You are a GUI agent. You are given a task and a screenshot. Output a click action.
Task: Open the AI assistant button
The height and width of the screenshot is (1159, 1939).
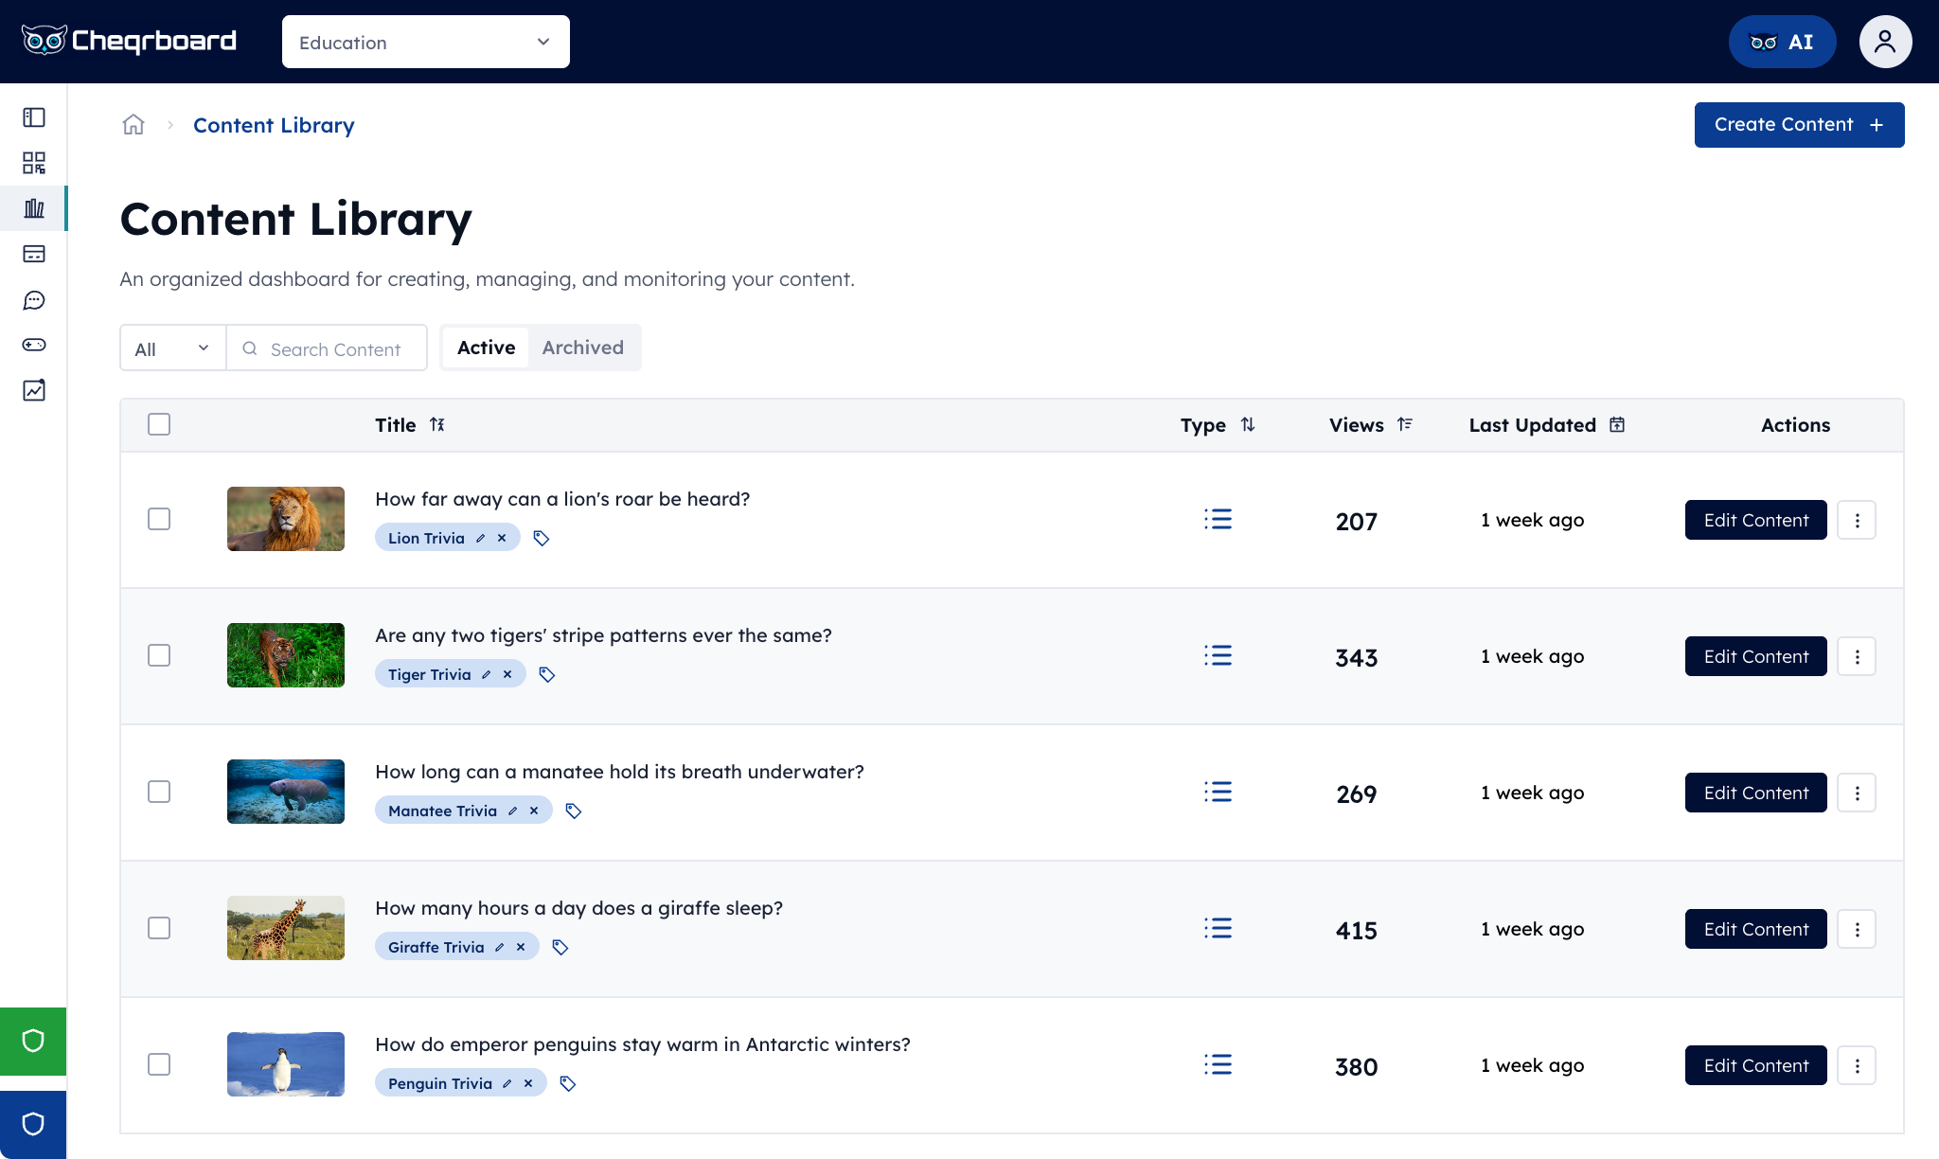coord(1782,42)
